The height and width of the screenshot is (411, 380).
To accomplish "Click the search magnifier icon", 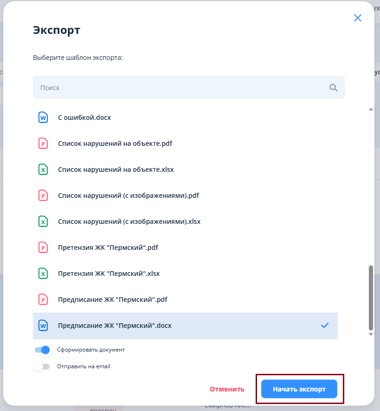I will (x=333, y=88).
